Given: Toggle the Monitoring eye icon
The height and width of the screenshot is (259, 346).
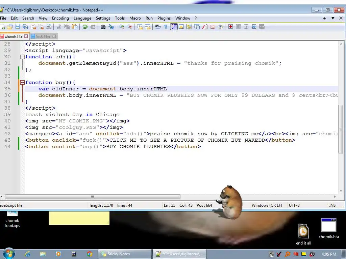Looking at the screenshot, I should click(220, 27).
